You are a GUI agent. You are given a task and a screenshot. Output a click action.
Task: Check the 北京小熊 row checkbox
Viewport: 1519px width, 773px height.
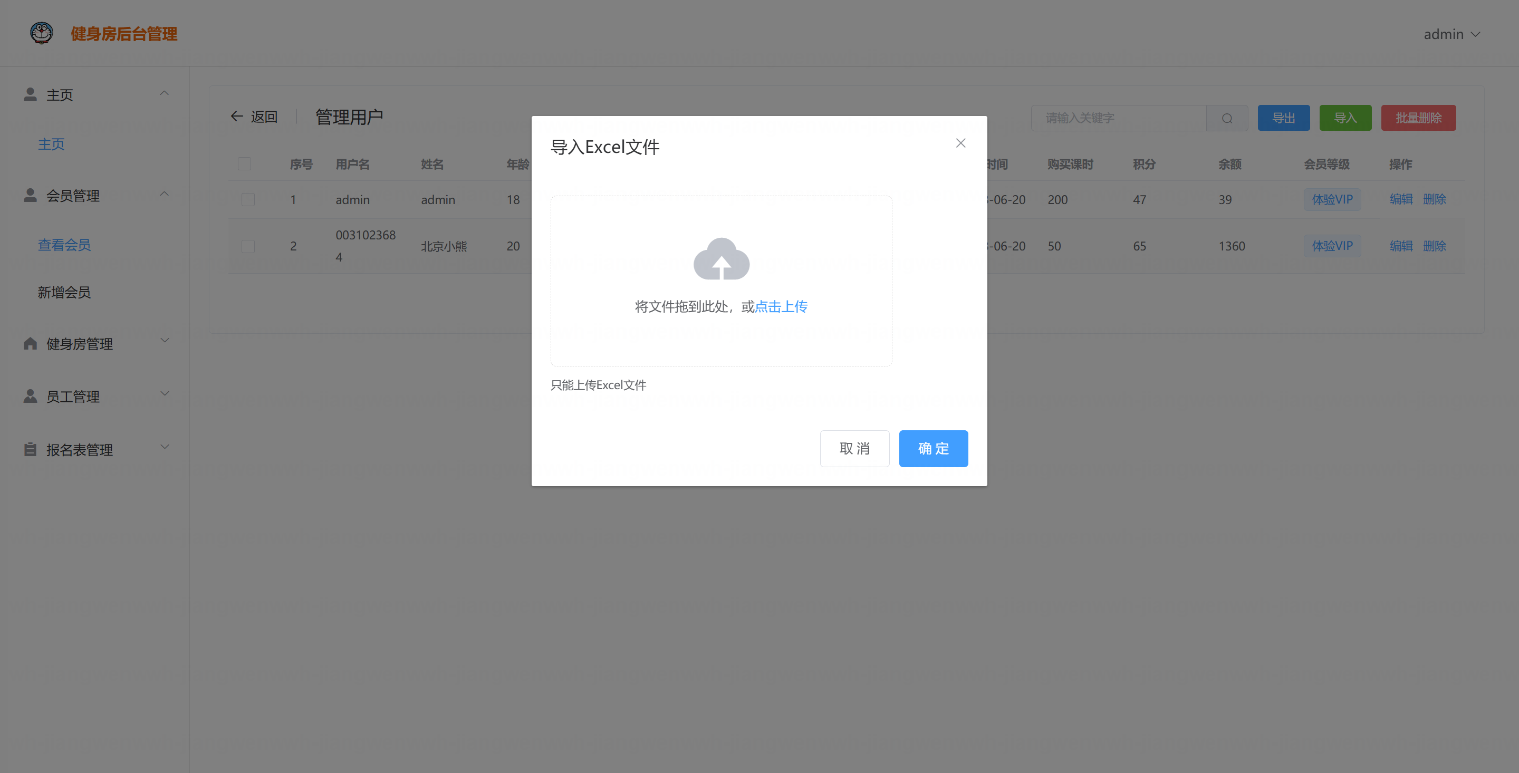coord(248,246)
